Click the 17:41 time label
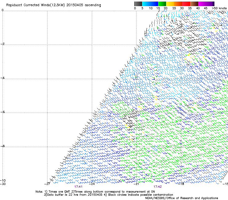Image resolution: width=228 pixels, height=200 pixels. (x=78, y=187)
